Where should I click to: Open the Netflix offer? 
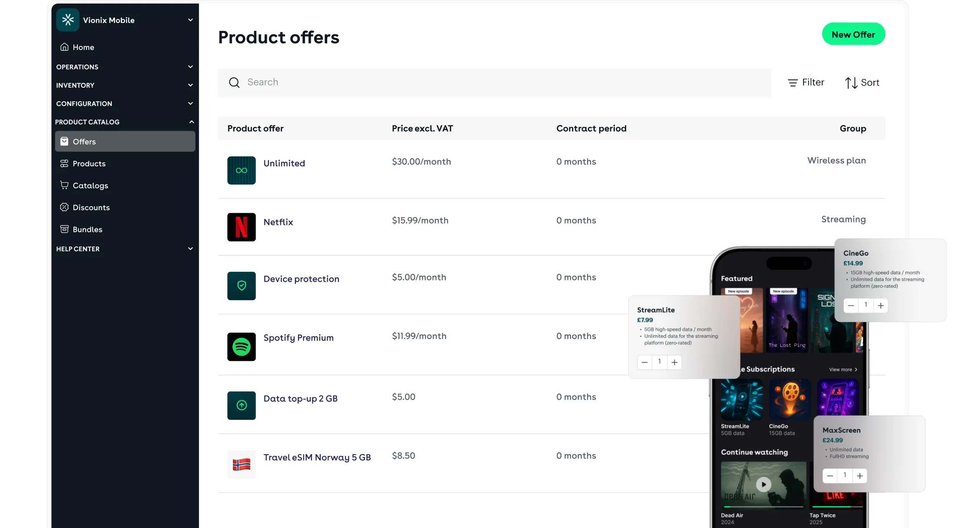click(x=278, y=222)
